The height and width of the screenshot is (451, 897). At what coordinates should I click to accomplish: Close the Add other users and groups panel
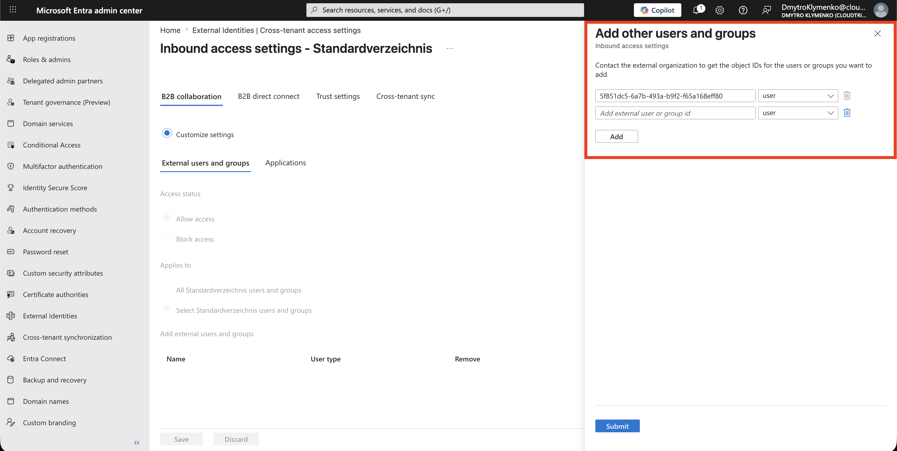coord(877,34)
